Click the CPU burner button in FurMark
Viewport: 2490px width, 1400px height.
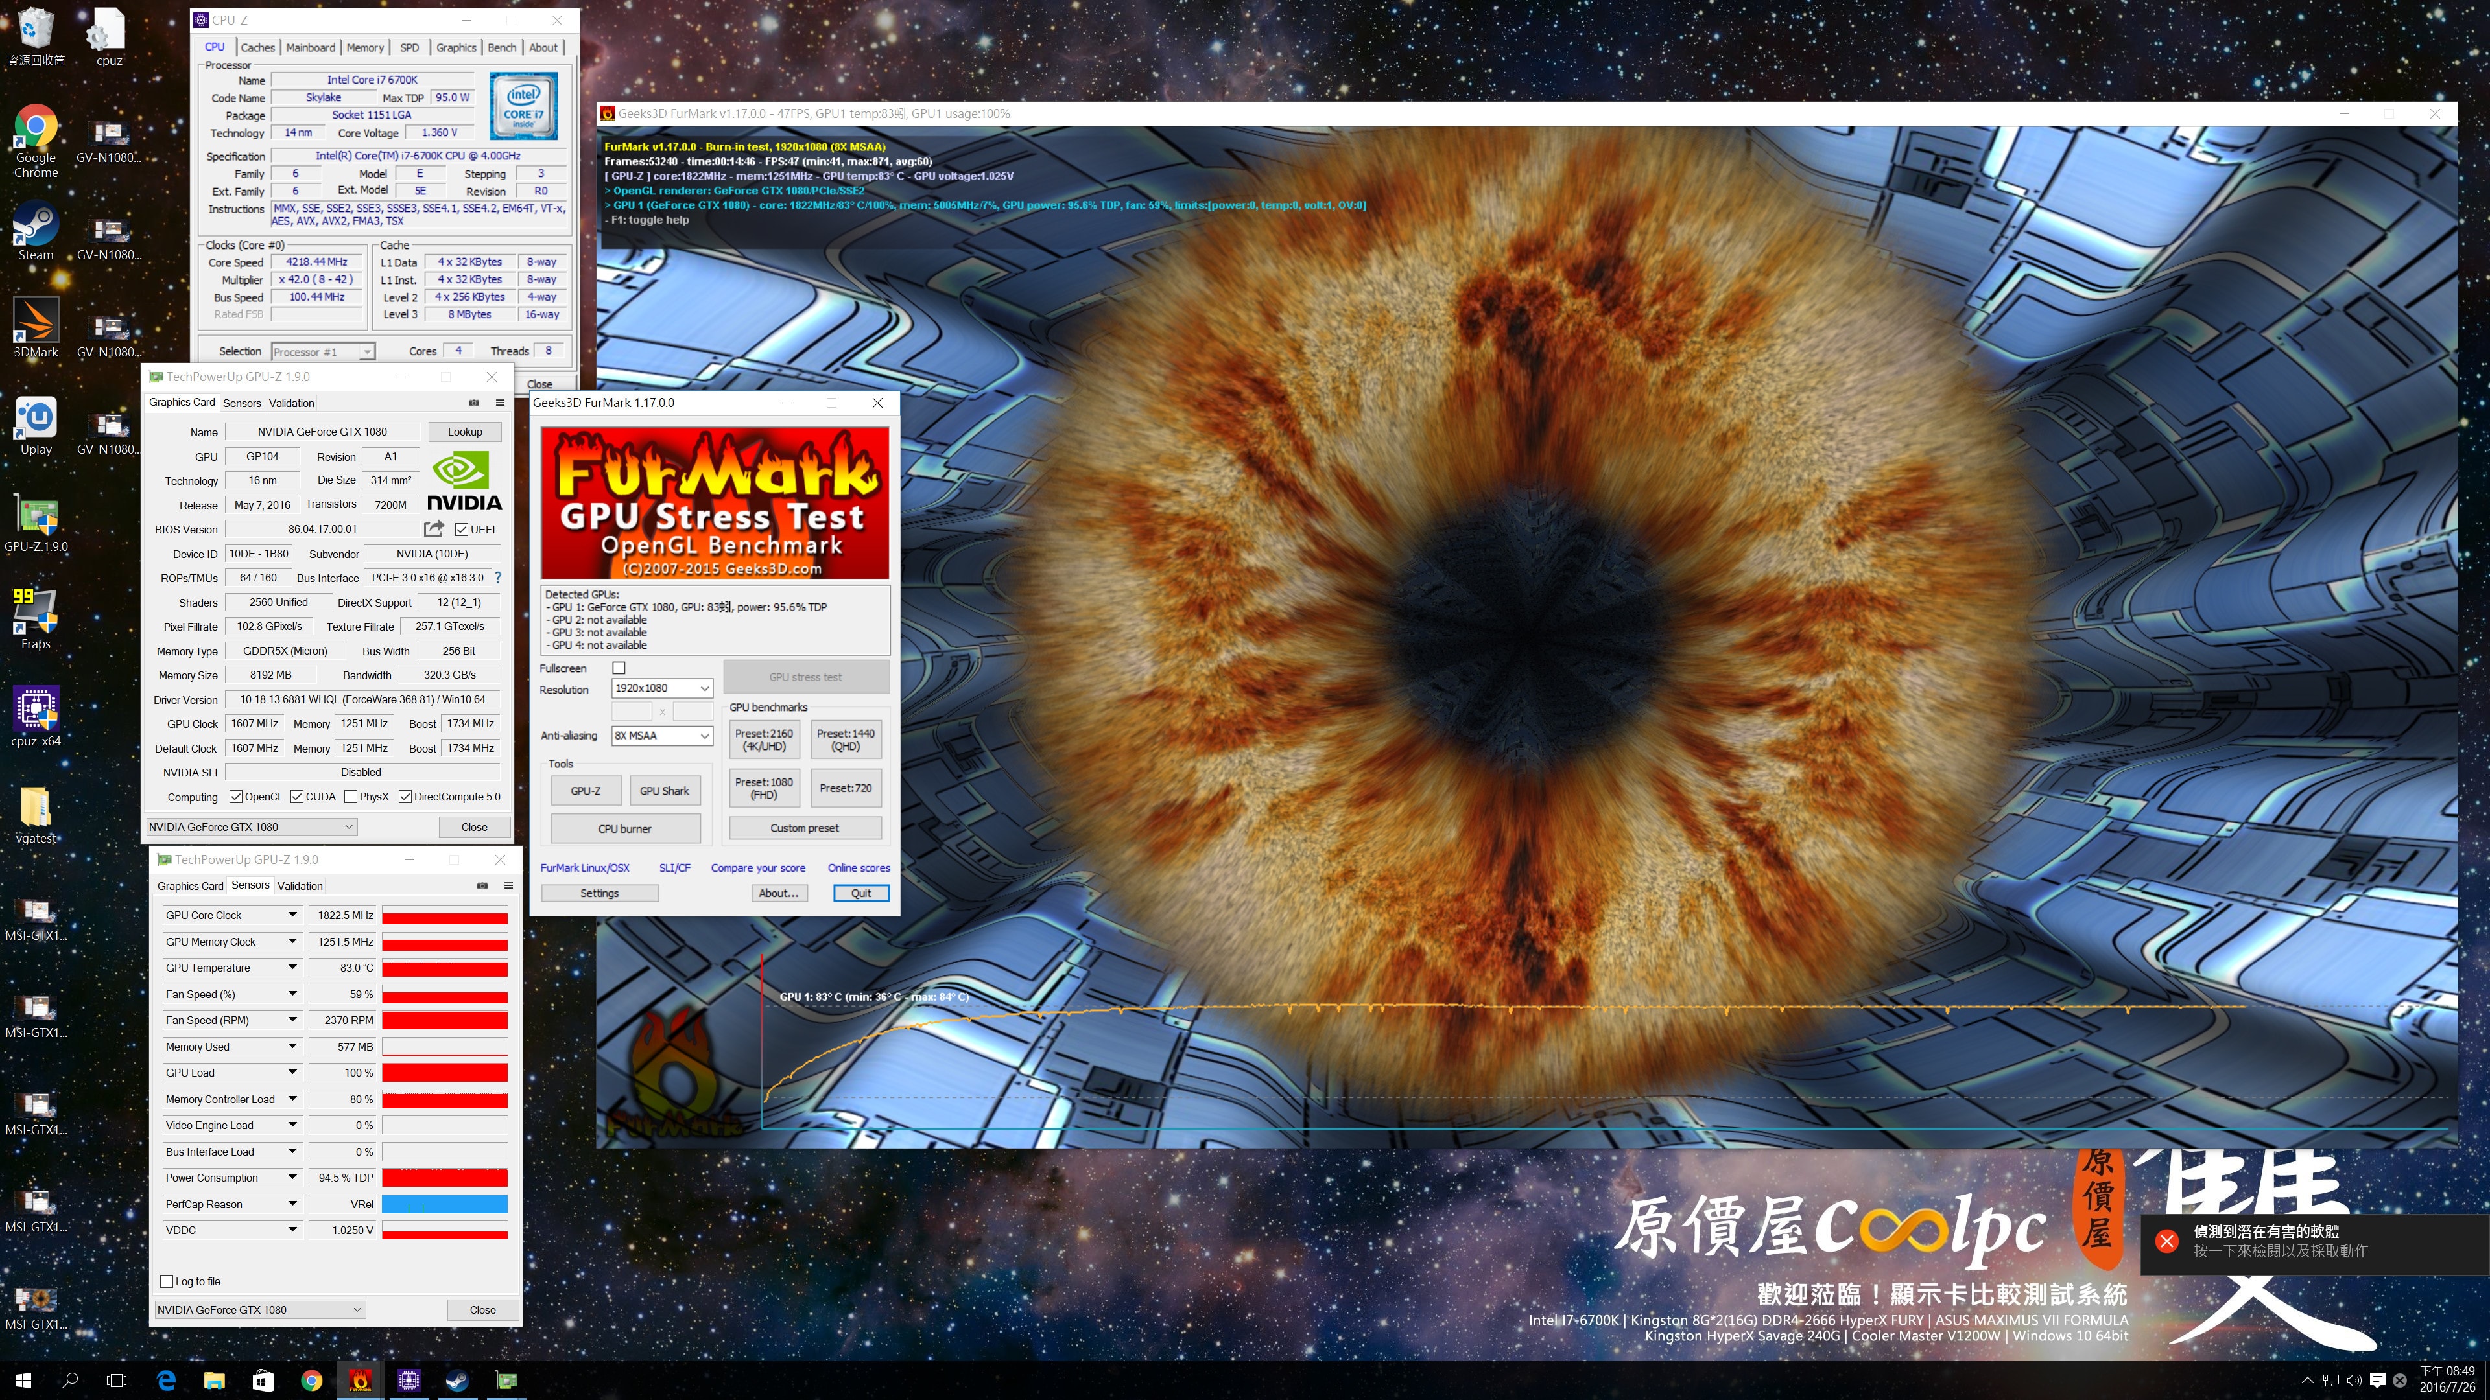pyautogui.click(x=625, y=828)
